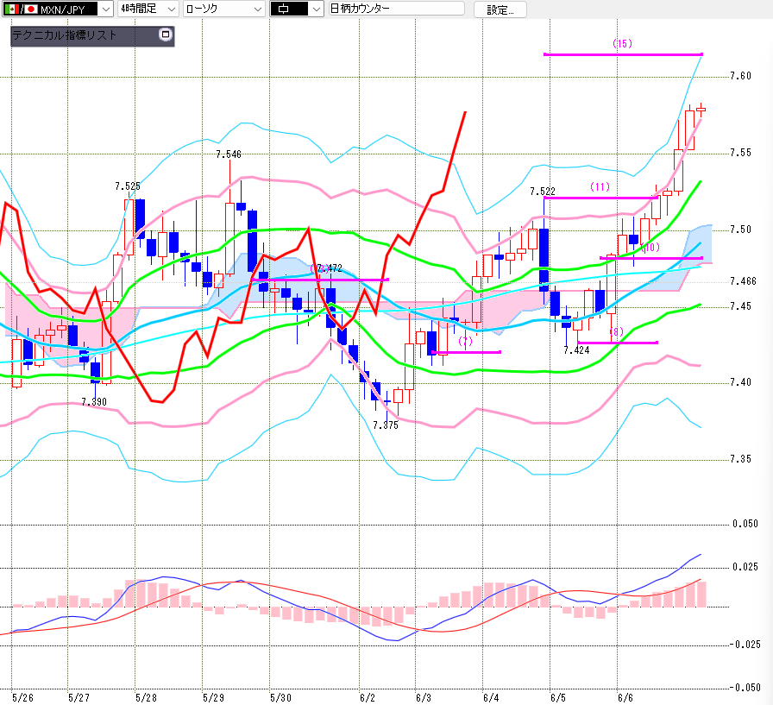Screen dimensions: 773x705
Task: Click the 5/26 date label
Action: point(22,697)
